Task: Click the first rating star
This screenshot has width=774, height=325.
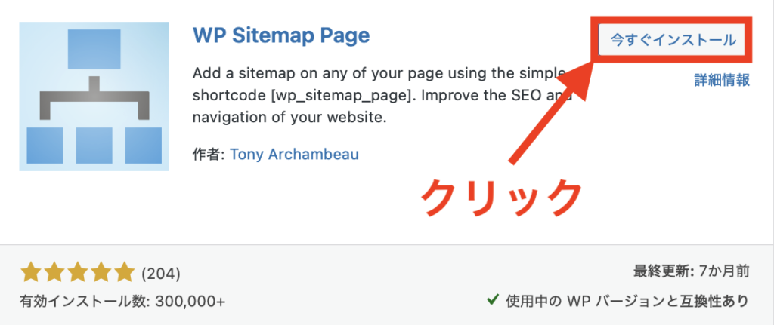Action: pyautogui.click(x=30, y=272)
